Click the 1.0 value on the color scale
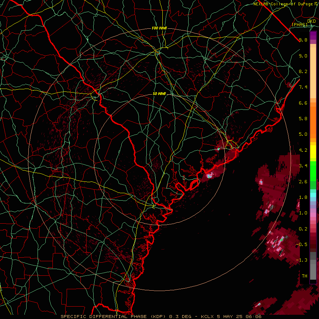 coord(303,213)
